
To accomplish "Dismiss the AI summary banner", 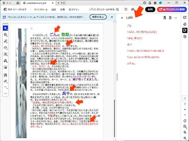I will click(112, 17).
